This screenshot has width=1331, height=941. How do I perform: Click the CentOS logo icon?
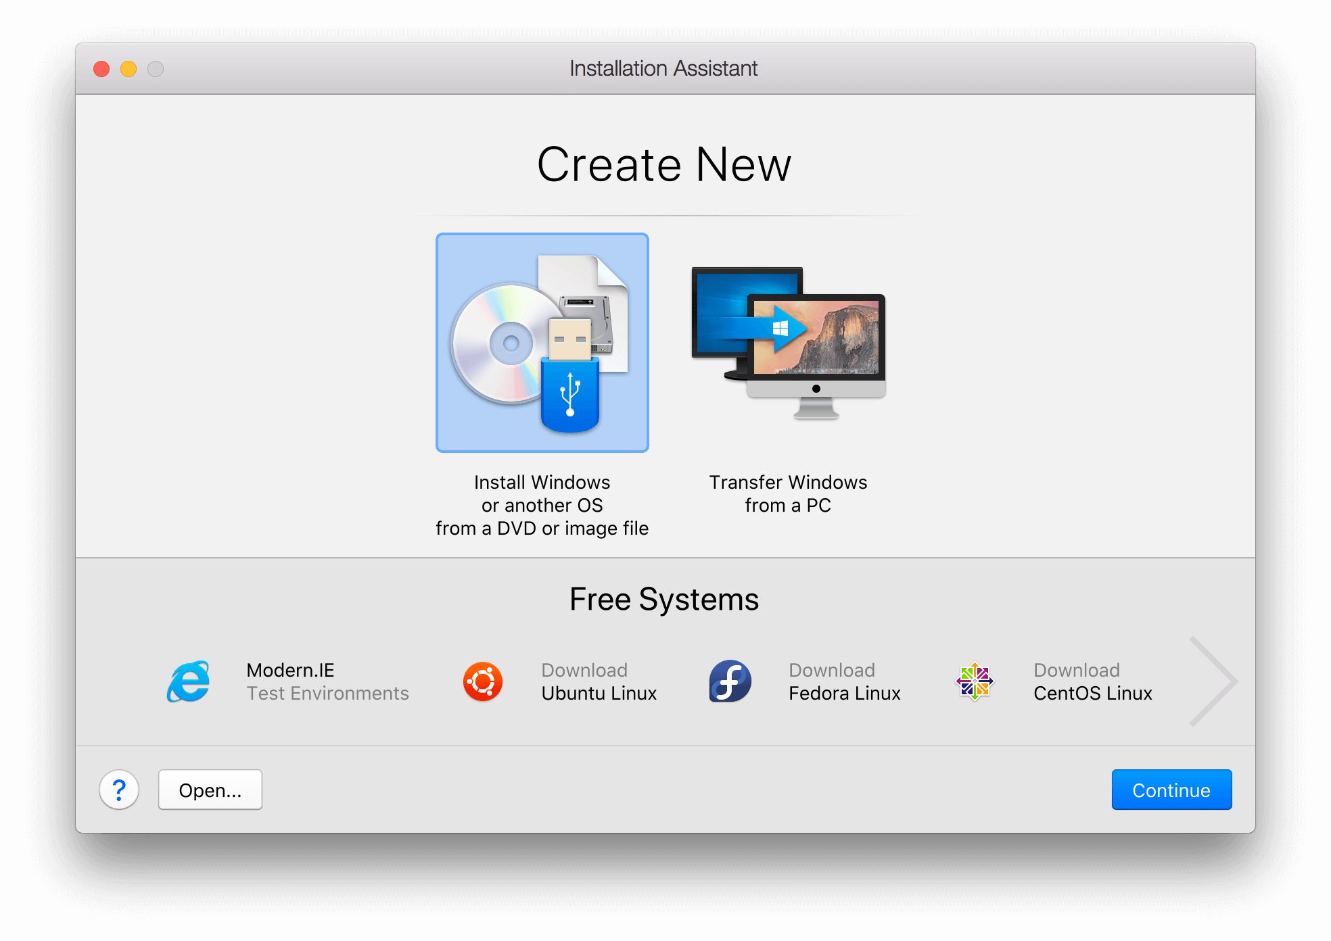pyautogui.click(x=975, y=681)
